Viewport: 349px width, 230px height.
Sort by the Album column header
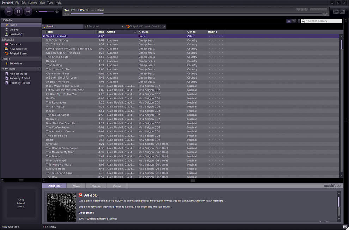(x=161, y=32)
